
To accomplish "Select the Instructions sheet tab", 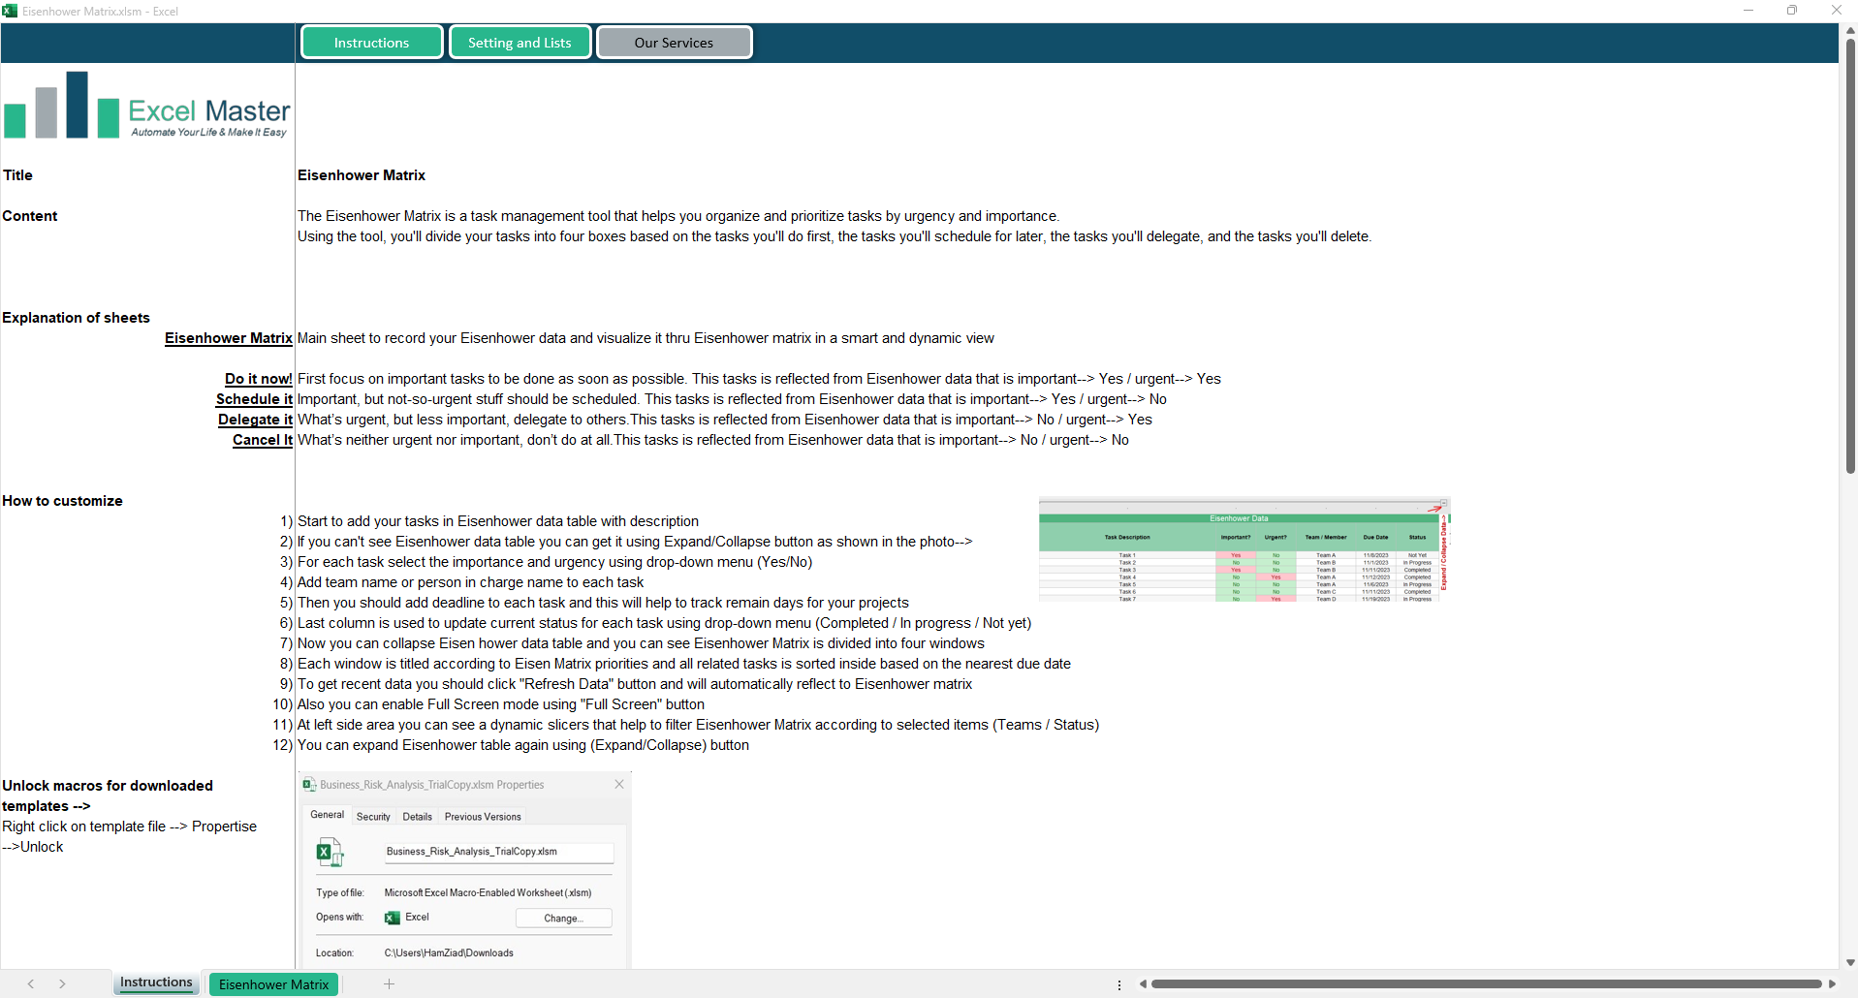I will [x=156, y=982].
